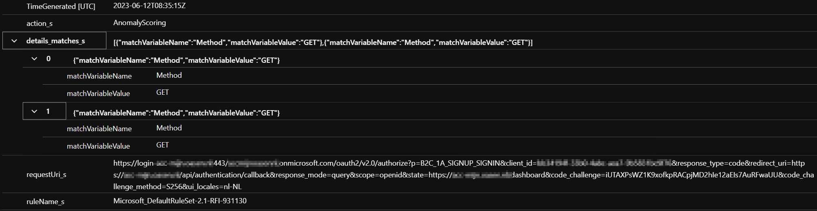The image size is (817, 211).
Task: Click JSON object text of item 1
Action: click(177, 113)
